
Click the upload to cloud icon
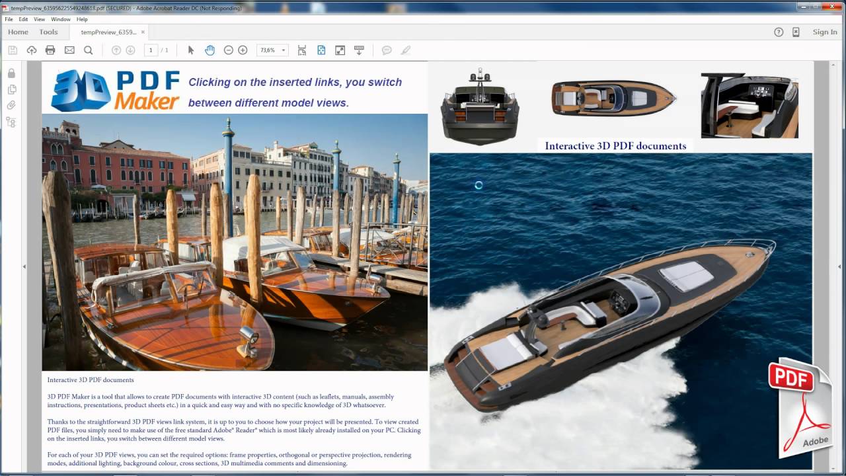click(x=31, y=50)
